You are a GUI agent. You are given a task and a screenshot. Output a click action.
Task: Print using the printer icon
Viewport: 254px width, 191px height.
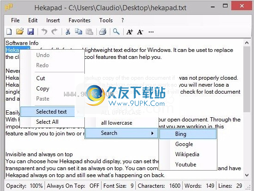103,32
